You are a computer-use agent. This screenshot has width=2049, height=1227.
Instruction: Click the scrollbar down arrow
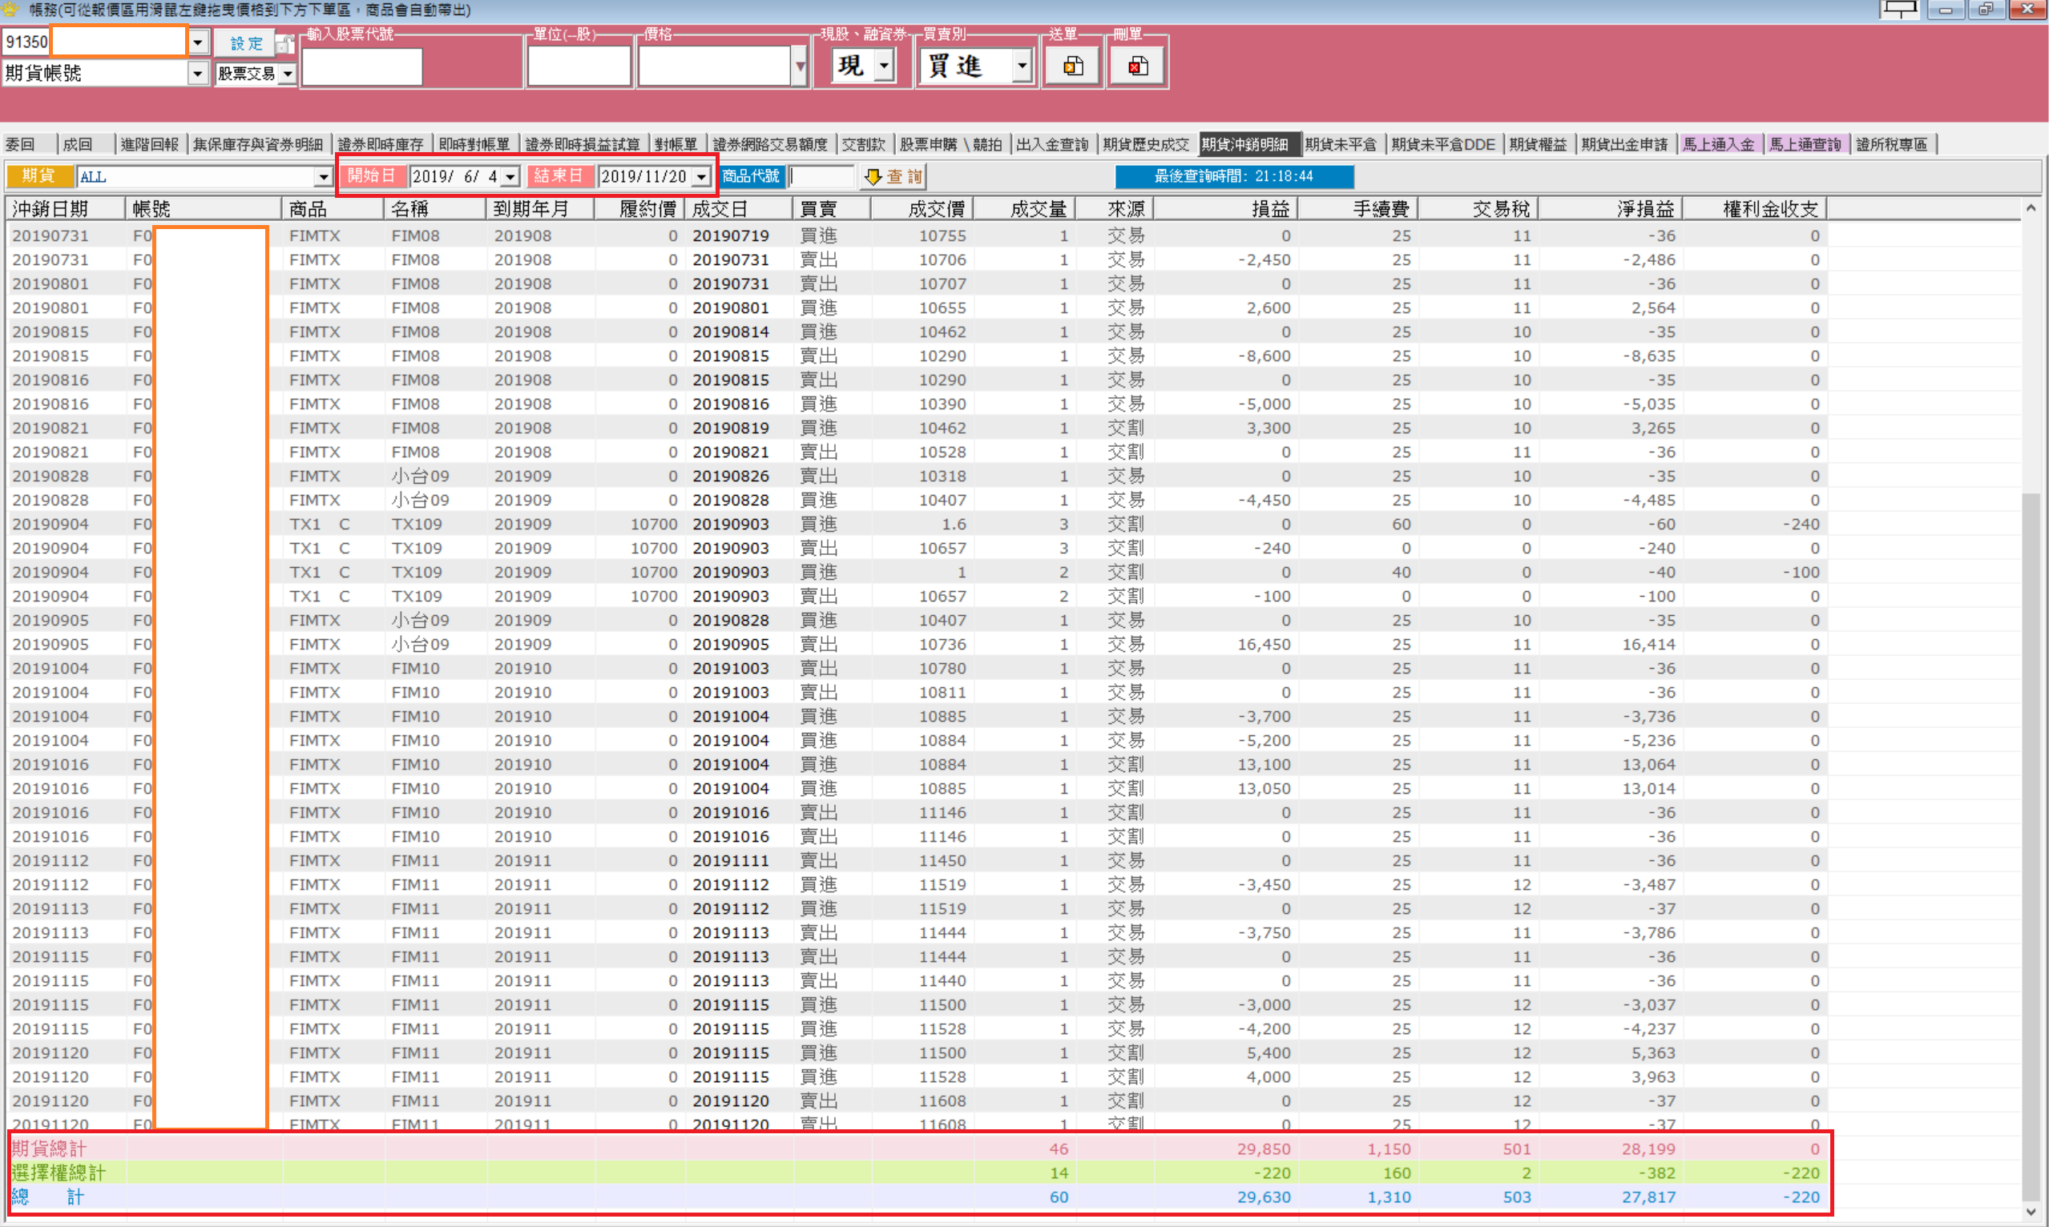pyautogui.click(x=2031, y=1211)
